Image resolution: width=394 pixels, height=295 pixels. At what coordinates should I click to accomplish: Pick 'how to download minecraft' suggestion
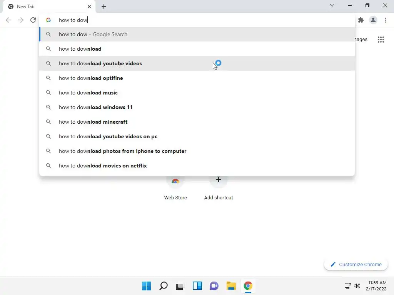[197, 122]
